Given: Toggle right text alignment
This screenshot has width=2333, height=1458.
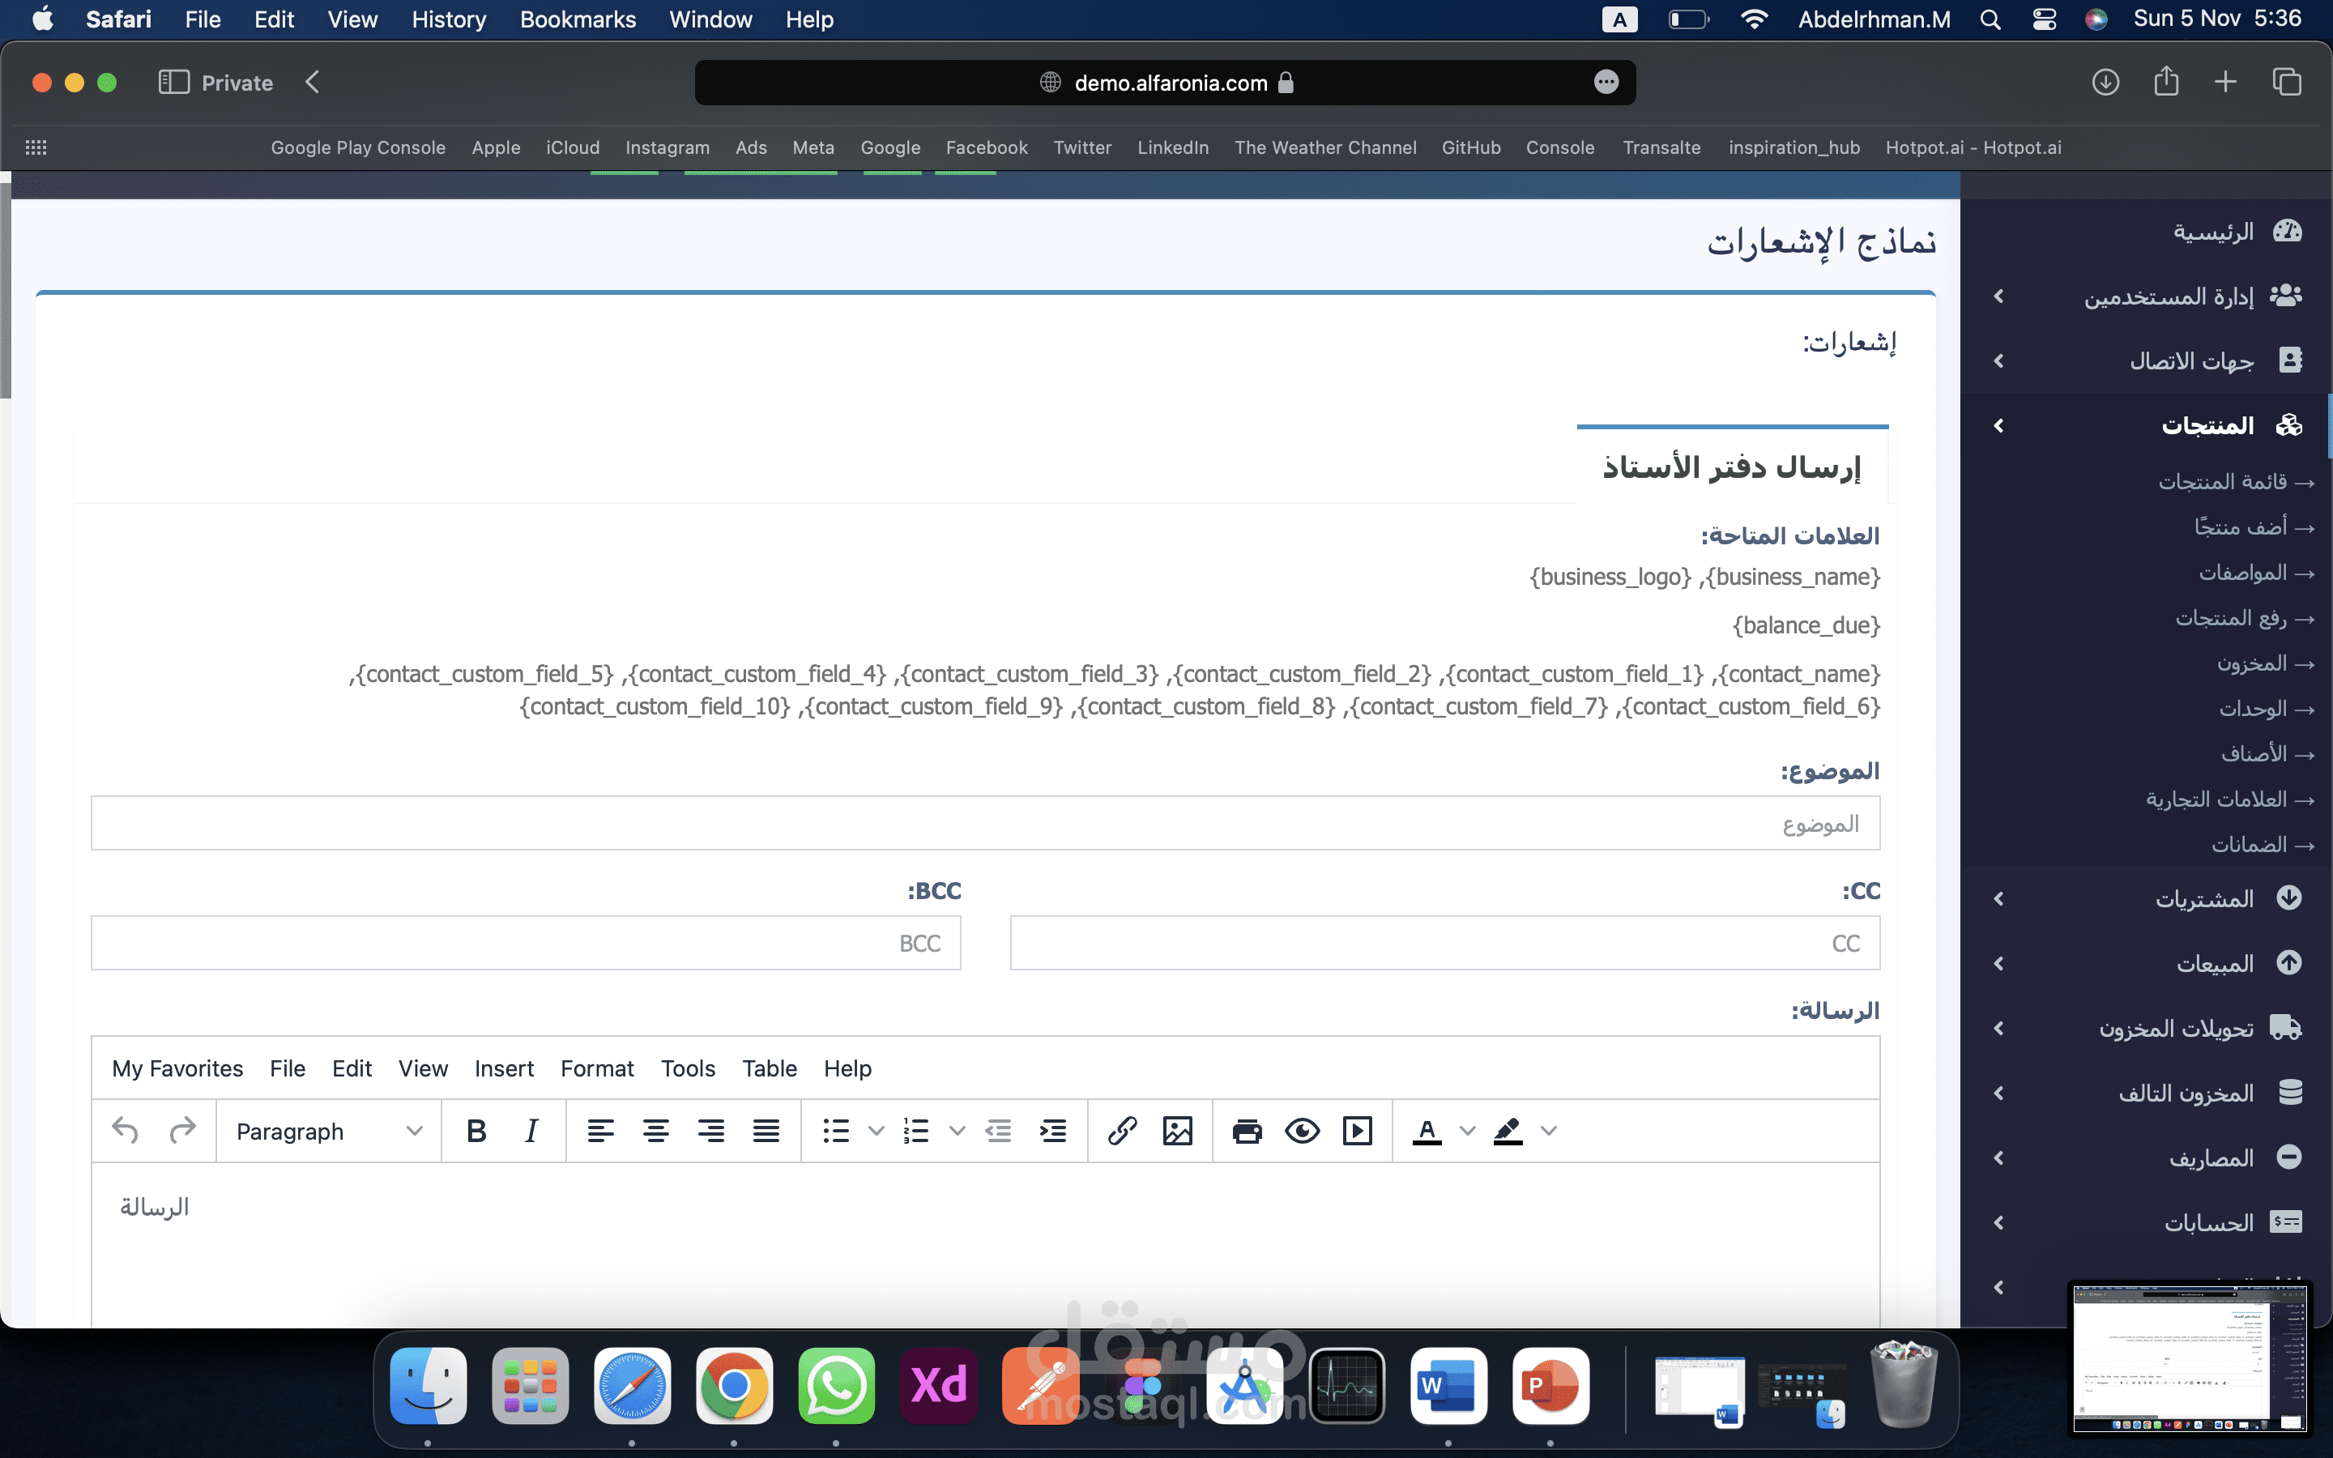Looking at the screenshot, I should (x=711, y=1130).
